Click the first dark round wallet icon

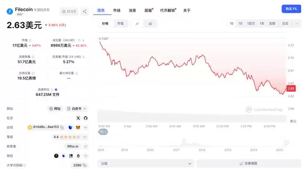click(x=56, y=156)
